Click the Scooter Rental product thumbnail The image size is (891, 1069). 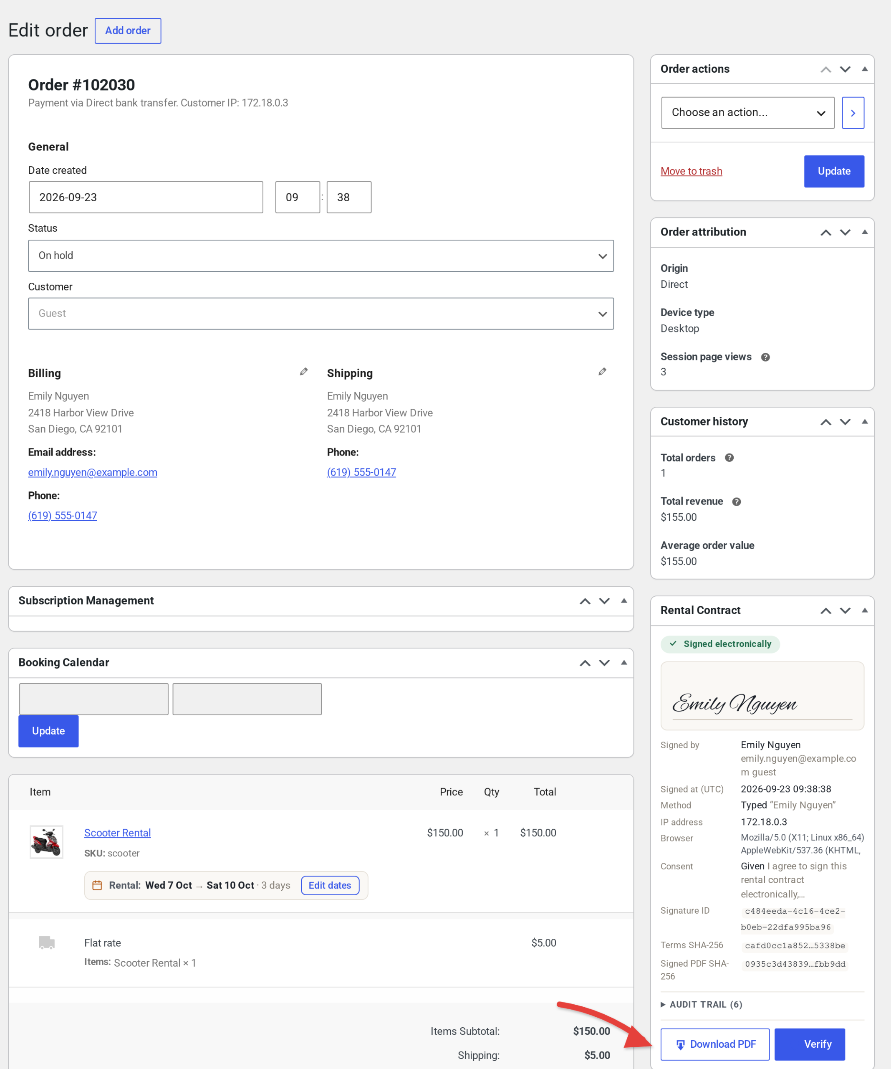46,842
